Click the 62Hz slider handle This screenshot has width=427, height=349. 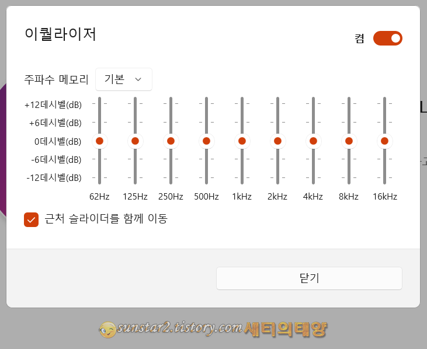coord(100,141)
